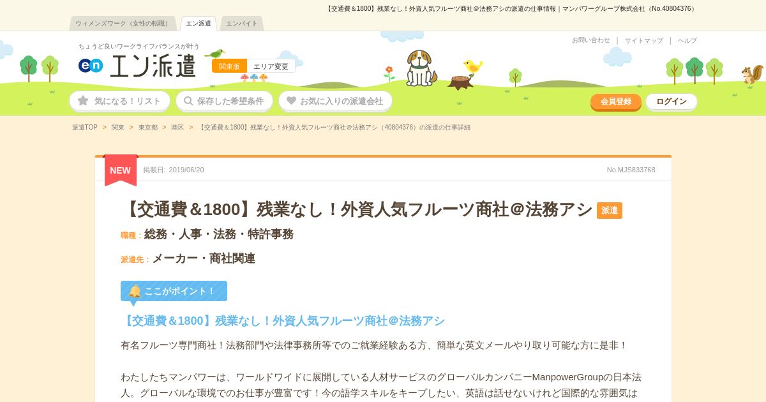Click the job title heading

click(x=357, y=209)
